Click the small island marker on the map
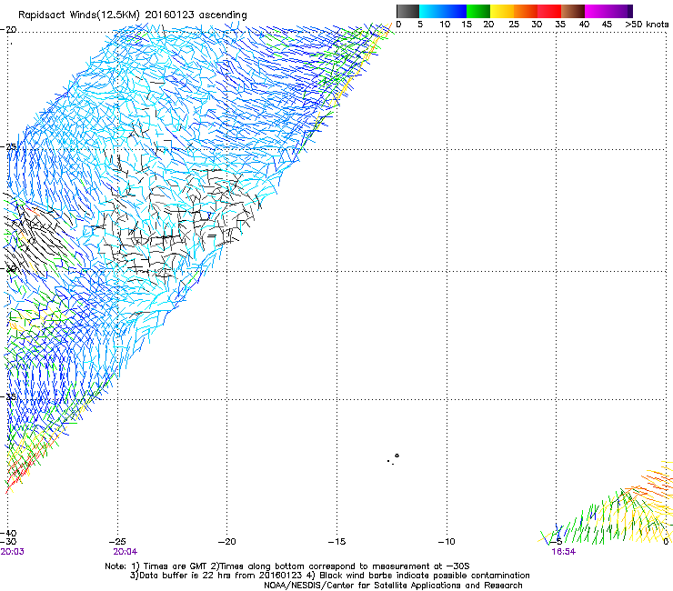Screen dimensions: 673x591 click(397, 456)
